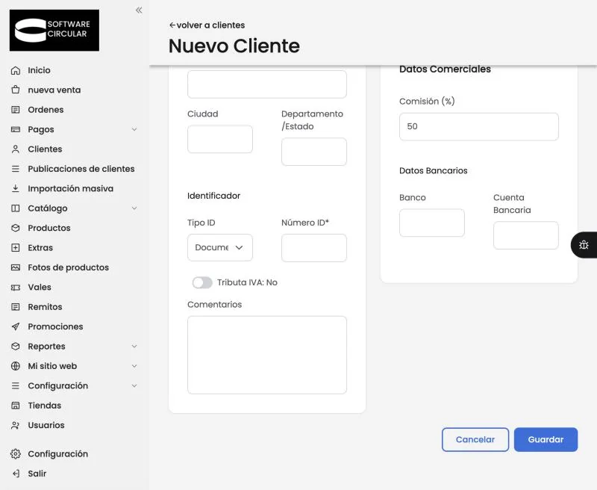
Task: Click the Tiendas store icon
Action: click(16, 406)
